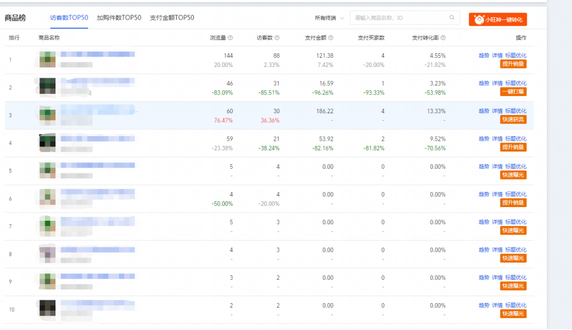Screen dimensions: 572x330
Task: Click product thumbnail in rank 2 row
Action: click(x=47, y=86)
